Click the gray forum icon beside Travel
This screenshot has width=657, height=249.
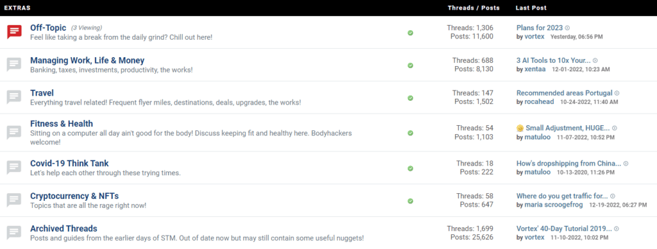[x=14, y=98]
